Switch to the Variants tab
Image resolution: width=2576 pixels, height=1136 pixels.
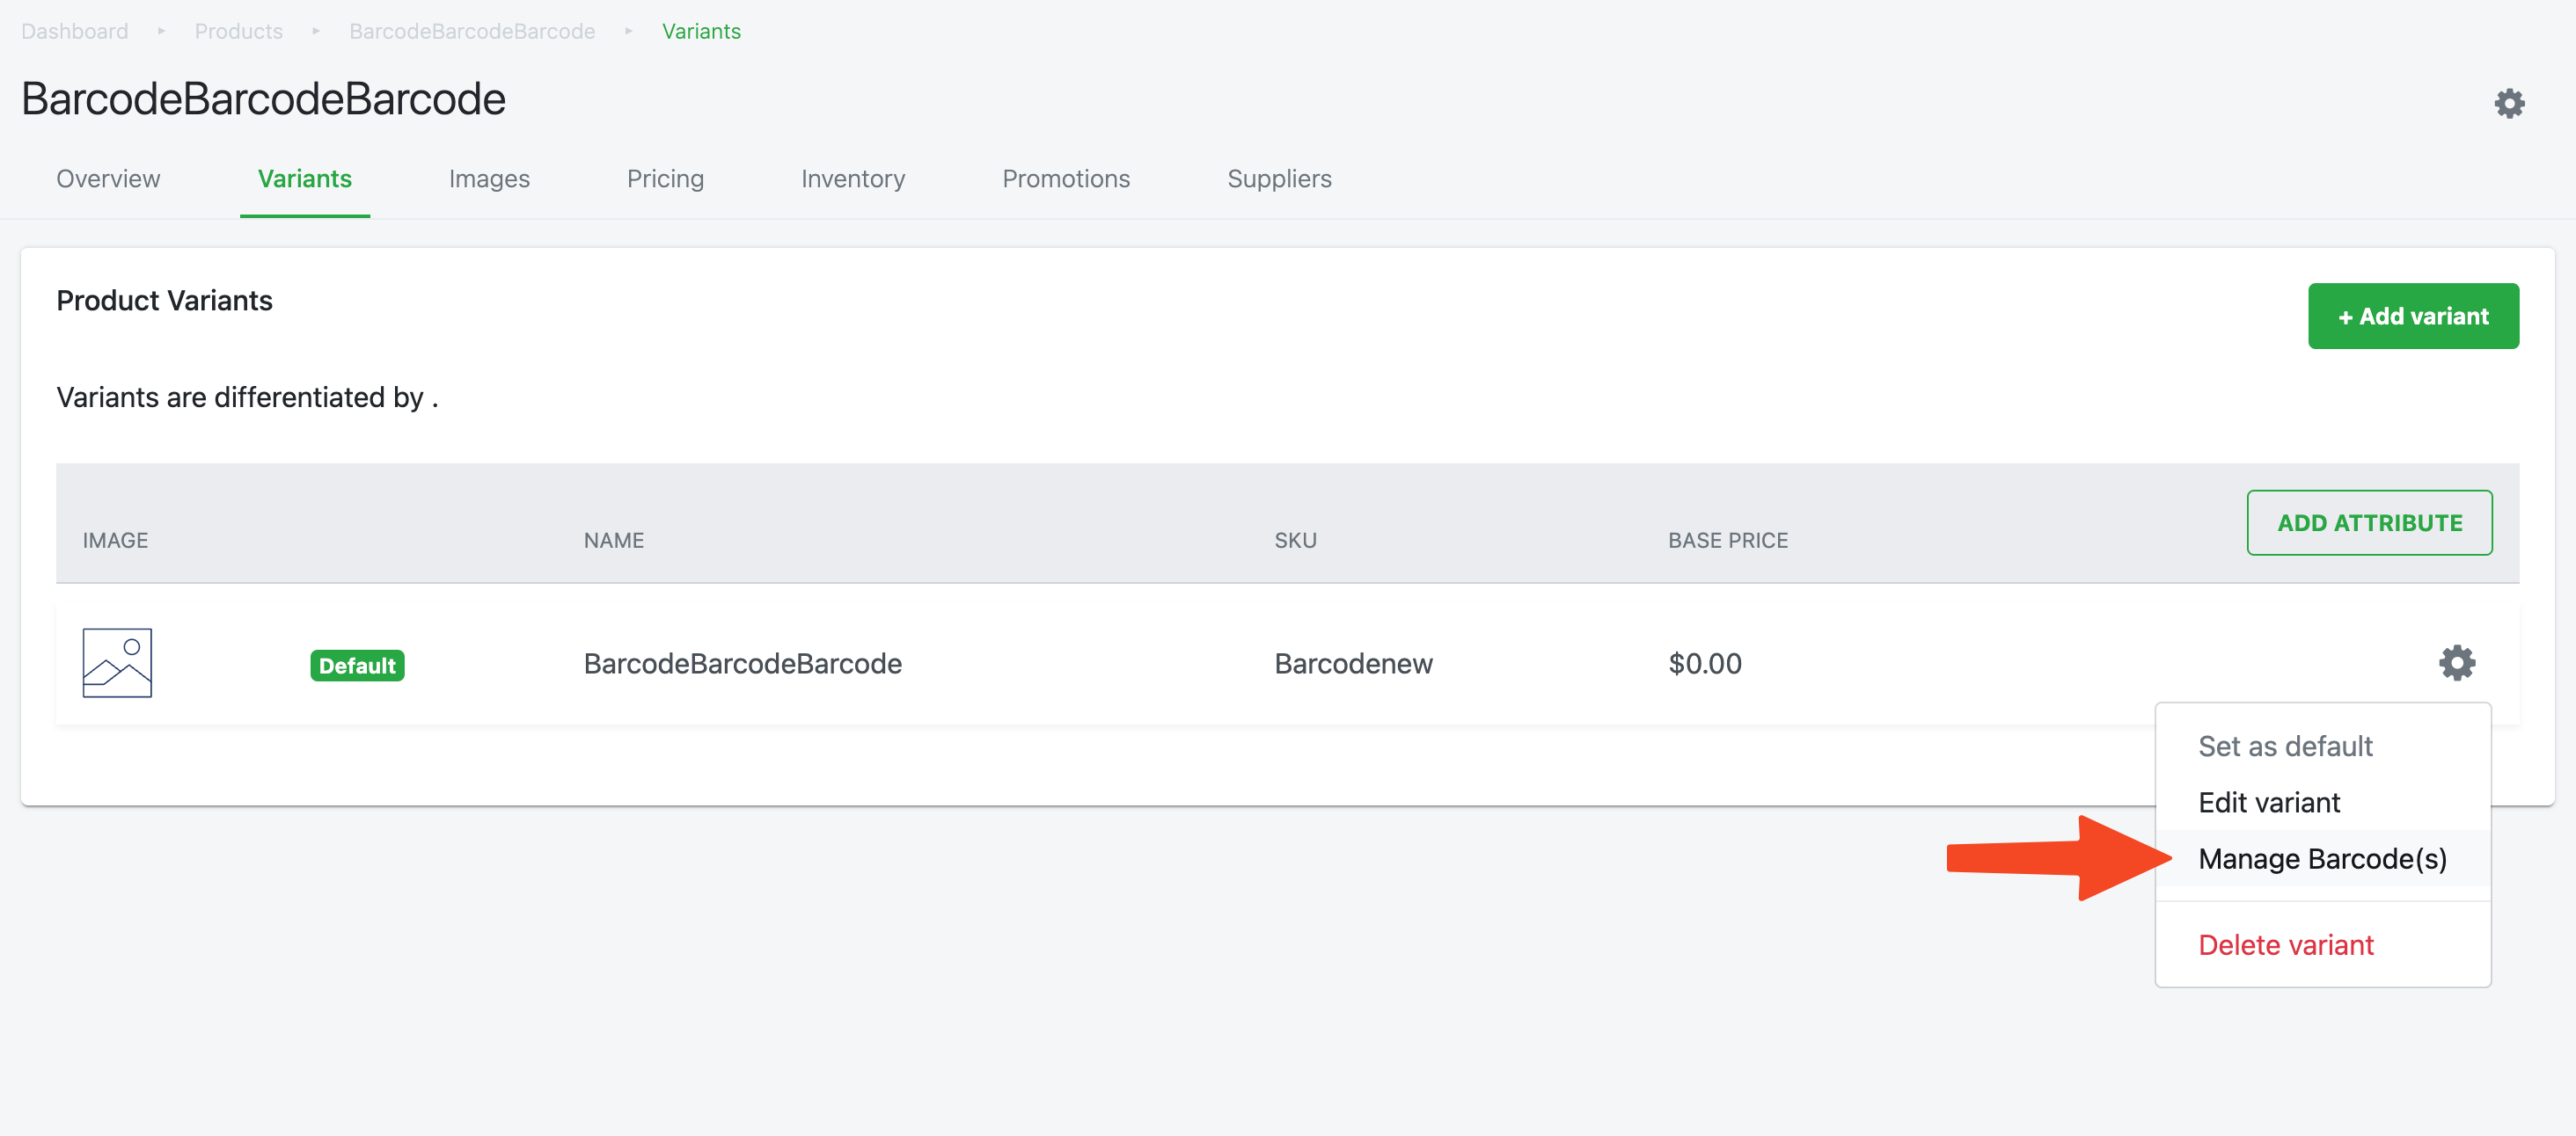coord(305,178)
